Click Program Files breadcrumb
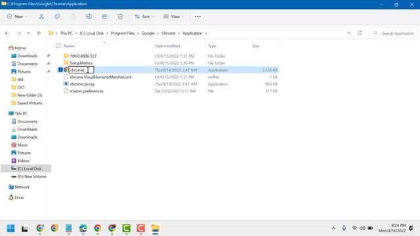The height and width of the screenshot is (236, 420). pos(123,33)
